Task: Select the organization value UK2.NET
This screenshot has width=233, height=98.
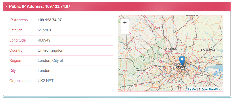Action: [x=46, y=81]
